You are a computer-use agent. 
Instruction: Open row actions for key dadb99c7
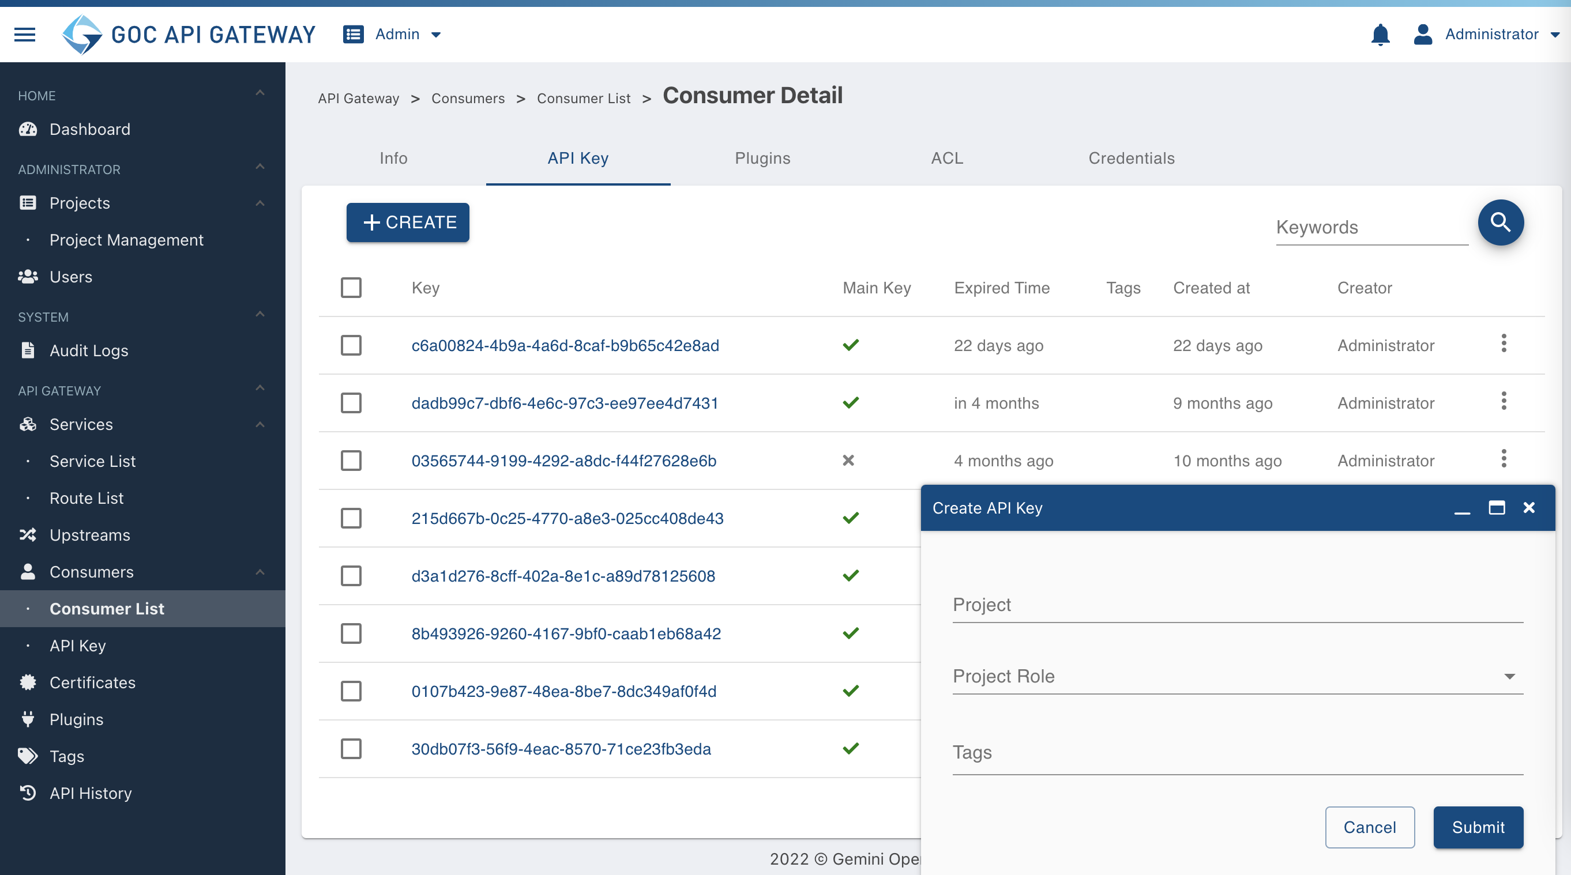1504,402
